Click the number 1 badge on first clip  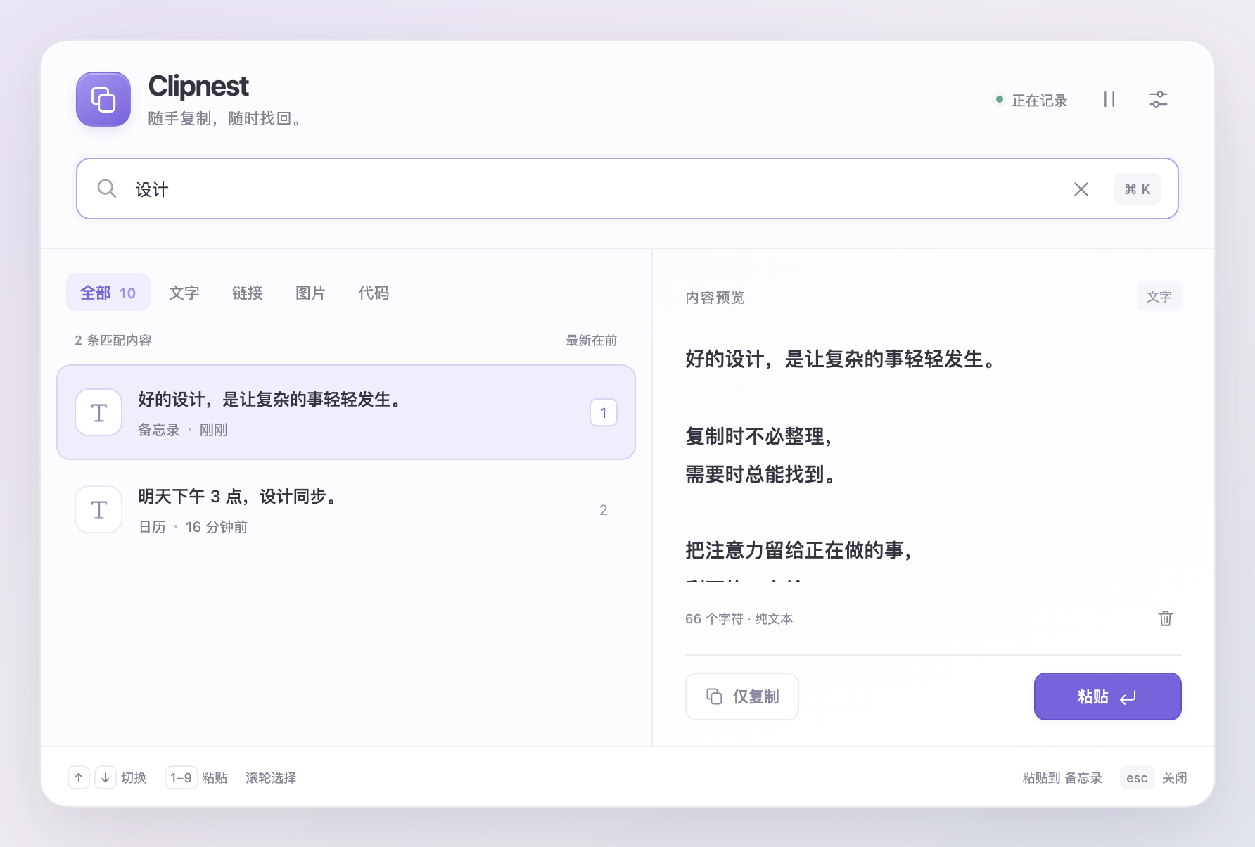pyautogui.click(x=604, y=412)
